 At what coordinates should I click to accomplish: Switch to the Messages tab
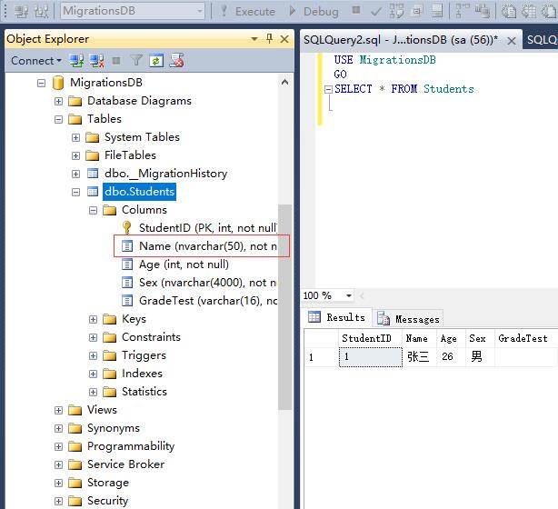(408, 318)
